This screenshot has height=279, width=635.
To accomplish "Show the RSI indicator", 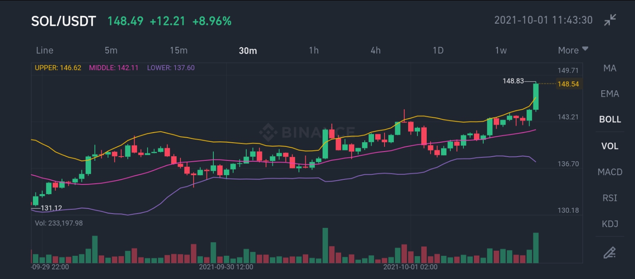I will pyautogui.click(x=610, y=198).
